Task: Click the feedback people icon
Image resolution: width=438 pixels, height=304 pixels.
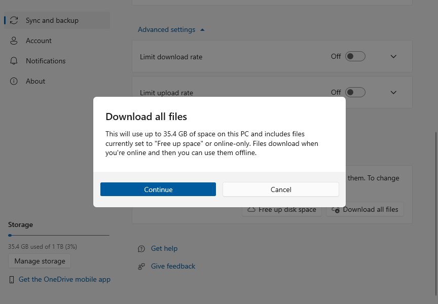Action: 141,267
